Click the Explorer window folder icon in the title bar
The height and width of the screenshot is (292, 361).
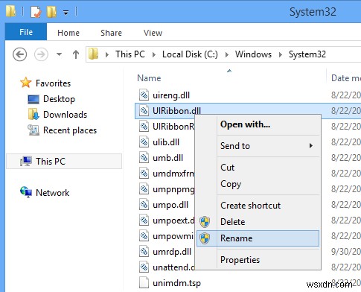tap(10, 11)
